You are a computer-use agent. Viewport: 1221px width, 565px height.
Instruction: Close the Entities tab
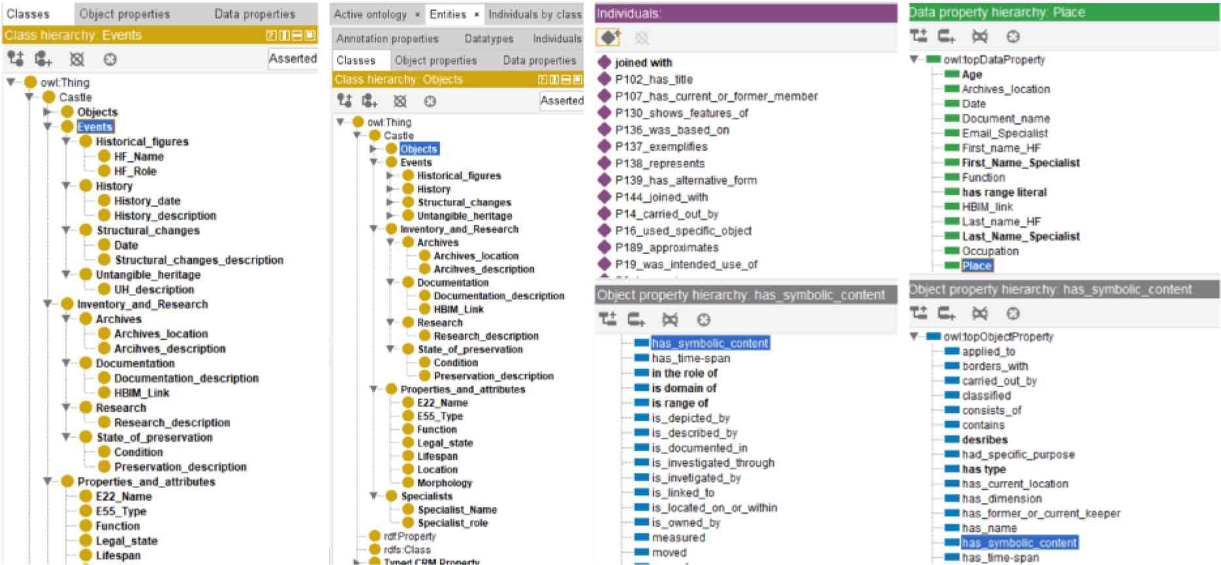pos(477,14)
